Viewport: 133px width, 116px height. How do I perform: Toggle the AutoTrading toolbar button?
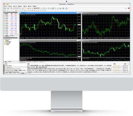pyautogui.click(x=37, y=8)
